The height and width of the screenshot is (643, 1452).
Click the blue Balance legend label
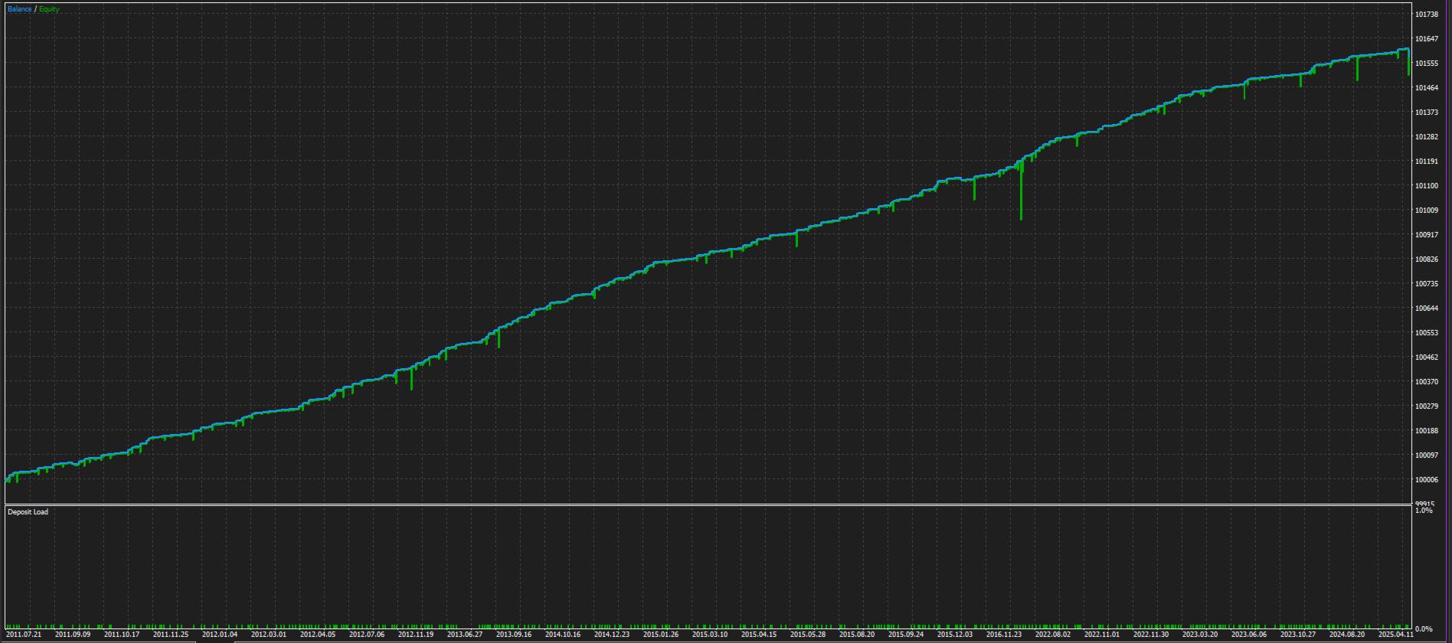pos(20,9)
